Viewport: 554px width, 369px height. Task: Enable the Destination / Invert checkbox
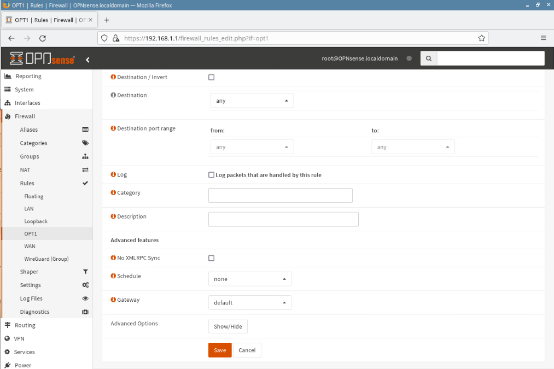[212, 78]
